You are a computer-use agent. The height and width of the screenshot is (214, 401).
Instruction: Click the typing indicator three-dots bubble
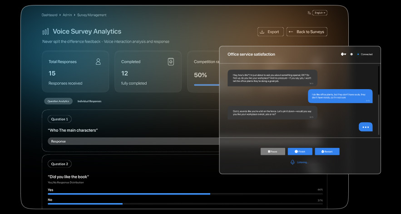(366, 127)
